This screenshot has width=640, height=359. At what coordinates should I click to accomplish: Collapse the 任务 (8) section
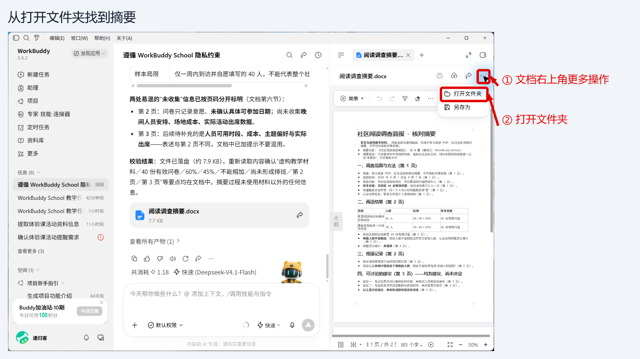[x=29, y=172]
